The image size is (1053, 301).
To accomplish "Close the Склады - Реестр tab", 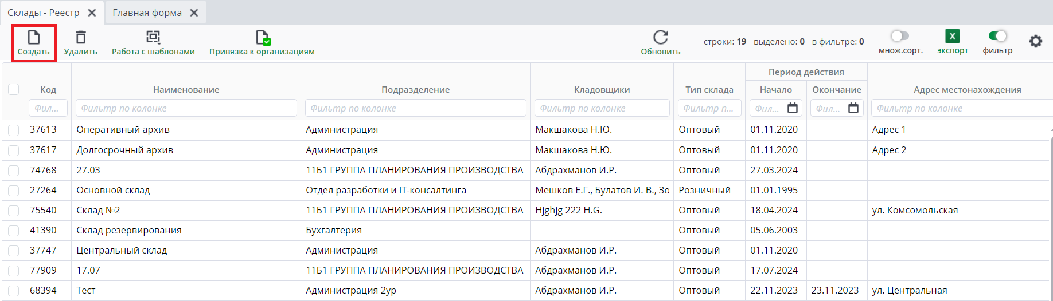I will 92,13.
